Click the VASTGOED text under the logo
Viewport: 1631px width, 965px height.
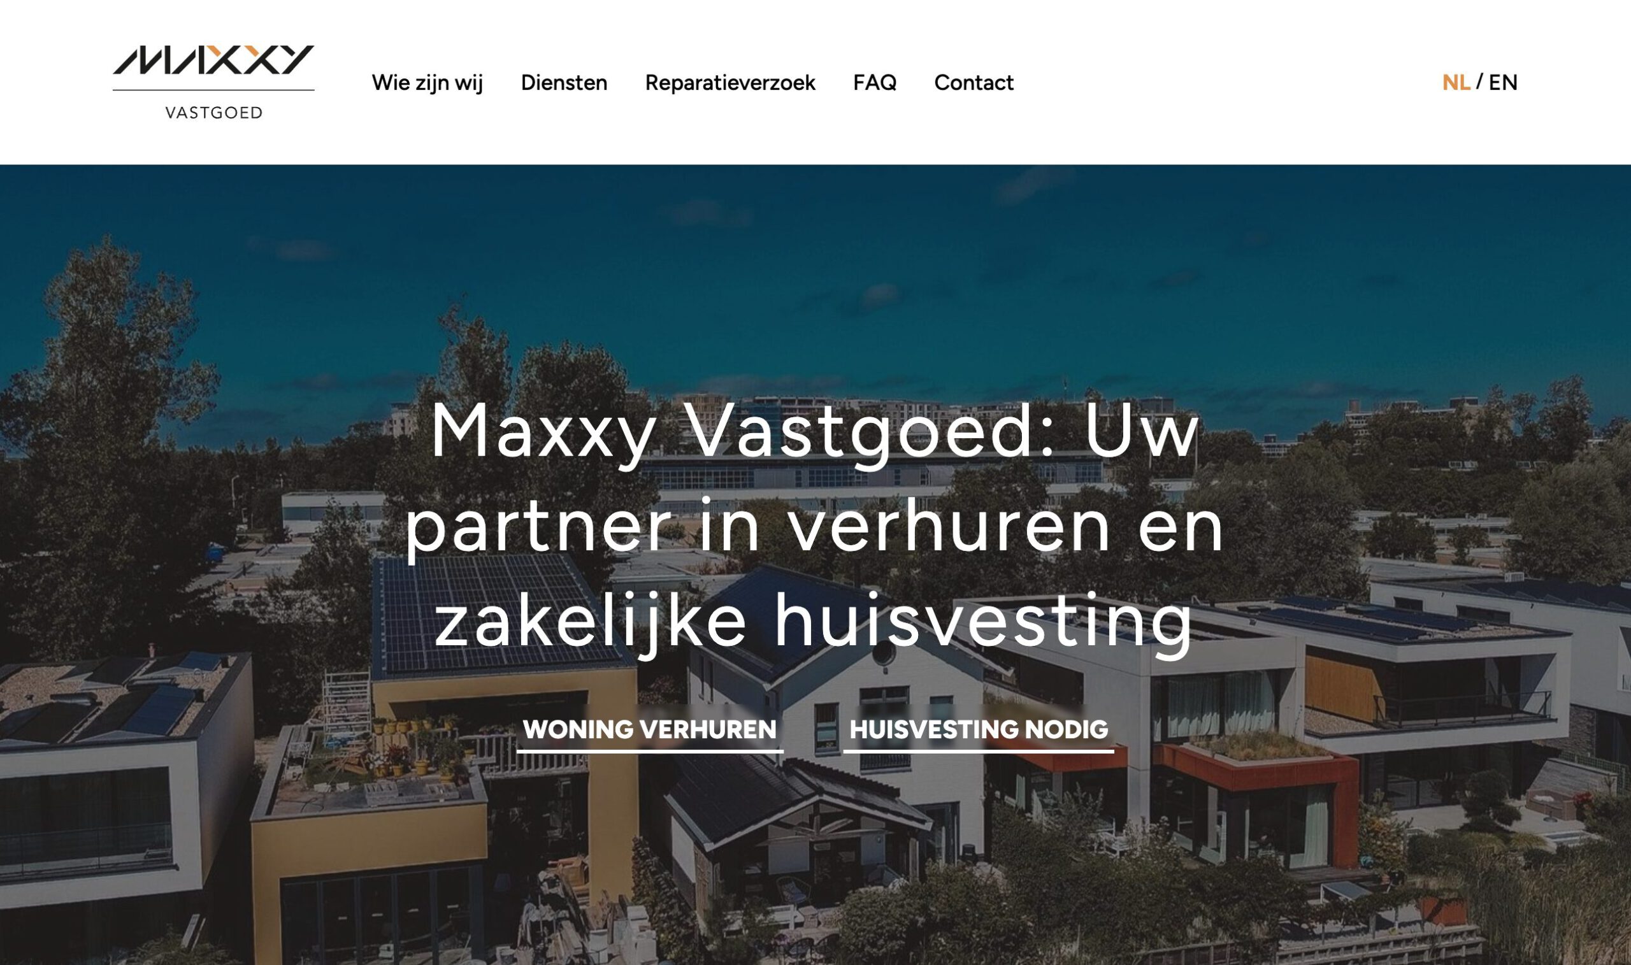(x=214, y=113)
